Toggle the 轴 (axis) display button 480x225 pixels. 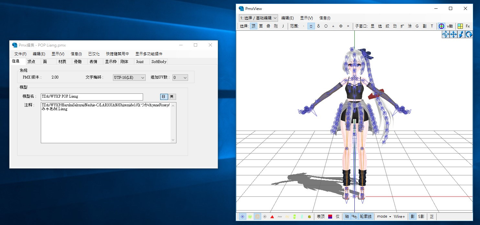(347, 216)
